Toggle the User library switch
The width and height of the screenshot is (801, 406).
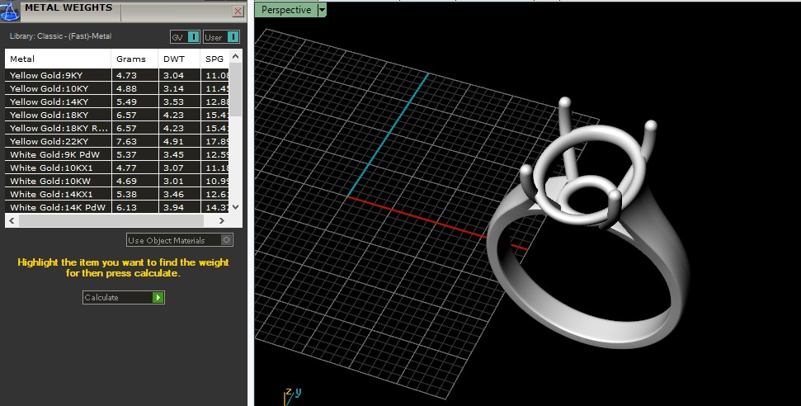(x=221, y=37)
